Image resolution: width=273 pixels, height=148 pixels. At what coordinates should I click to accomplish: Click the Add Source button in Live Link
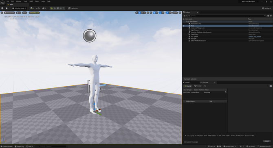coord(188,86)
